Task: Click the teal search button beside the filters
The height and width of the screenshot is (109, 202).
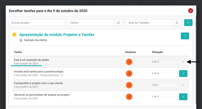Action: [188, 23]
